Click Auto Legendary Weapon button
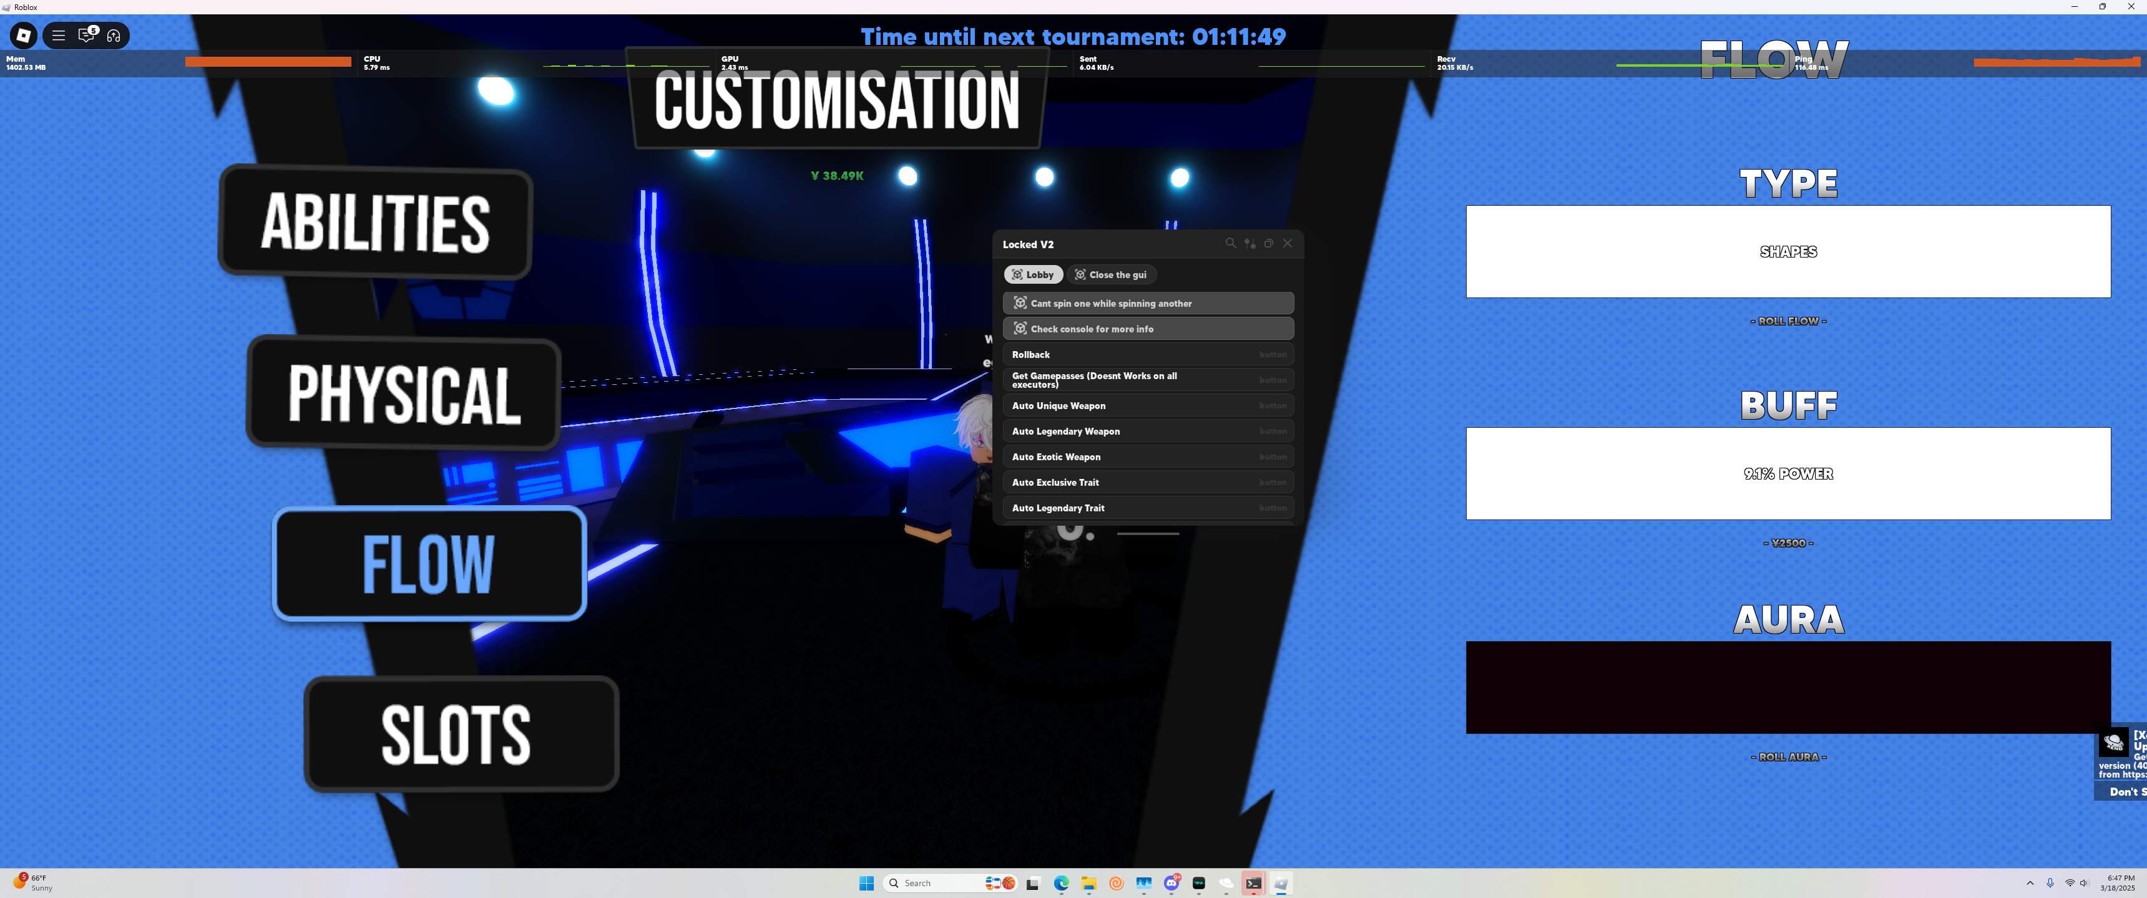This screenshot has height=898, width=2147. [x=1148, y=432]
